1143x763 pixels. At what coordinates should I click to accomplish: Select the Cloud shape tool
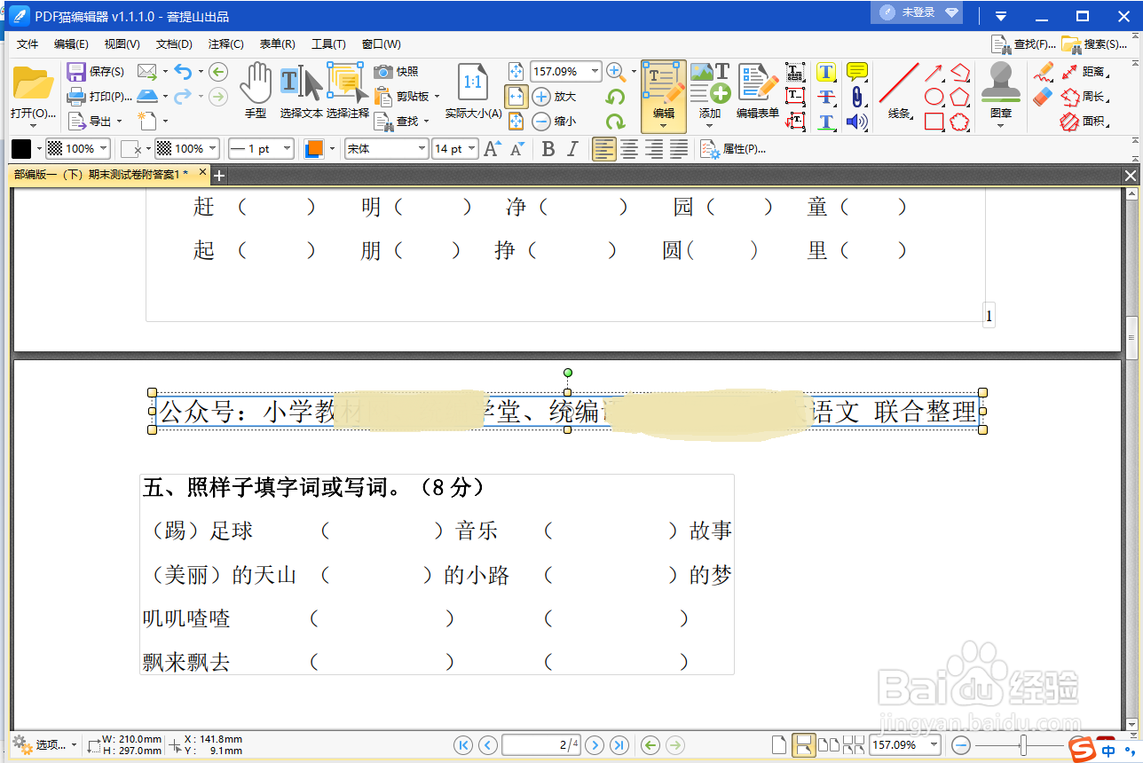click(x=959, y=122)
